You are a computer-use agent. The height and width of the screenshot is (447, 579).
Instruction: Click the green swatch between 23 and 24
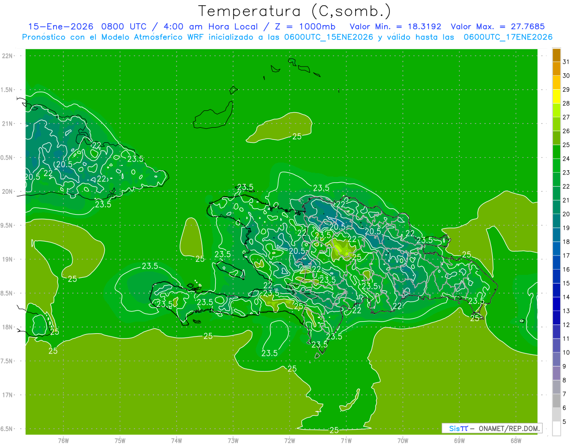(x=556, y=165)
